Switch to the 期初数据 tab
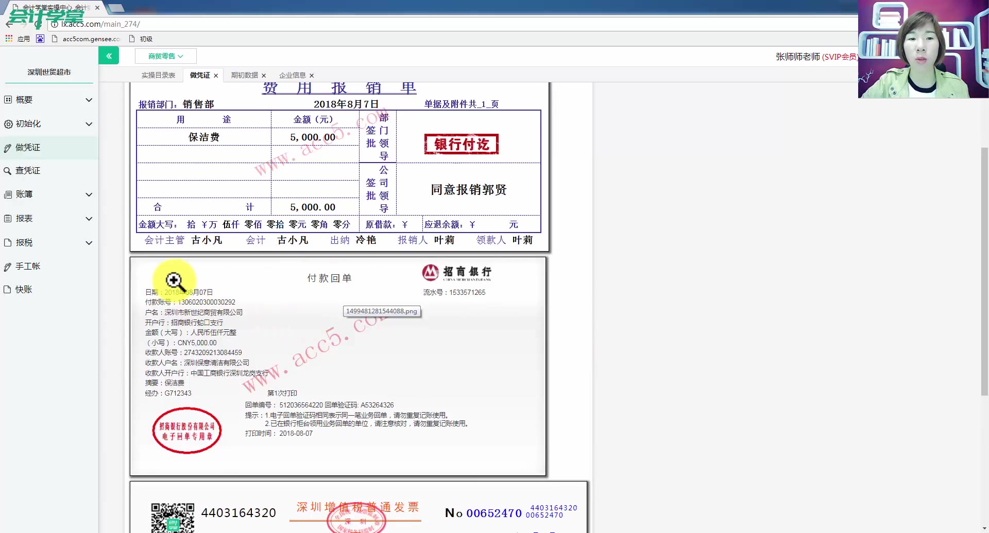989x533 pixels. (x=244, y=75)
